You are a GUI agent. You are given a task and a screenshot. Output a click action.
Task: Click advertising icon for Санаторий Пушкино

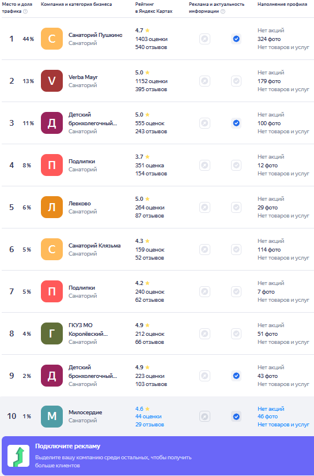click(205, 39)
